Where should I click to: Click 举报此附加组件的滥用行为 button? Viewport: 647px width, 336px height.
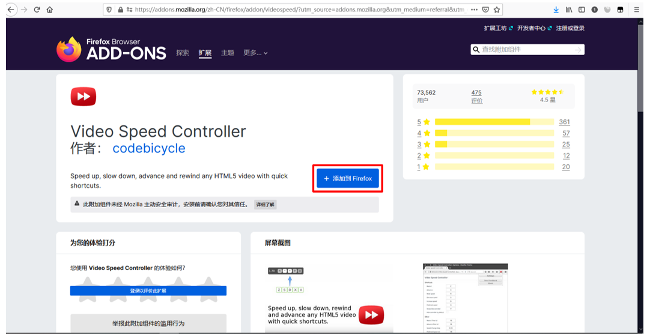tap(148, 323)
